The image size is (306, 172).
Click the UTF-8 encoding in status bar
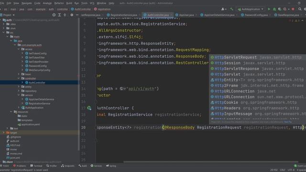pyautogui.click(x=291, y=170)
